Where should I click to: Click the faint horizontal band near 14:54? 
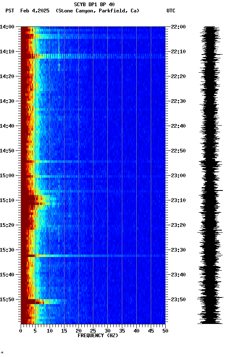(x=93, y=162)
